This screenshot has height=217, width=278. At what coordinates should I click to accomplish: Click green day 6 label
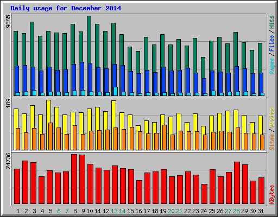click(59, 211)
